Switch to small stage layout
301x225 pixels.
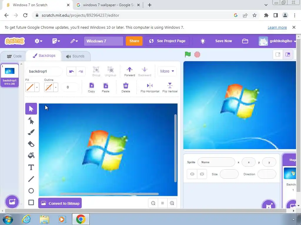[278, 54]
